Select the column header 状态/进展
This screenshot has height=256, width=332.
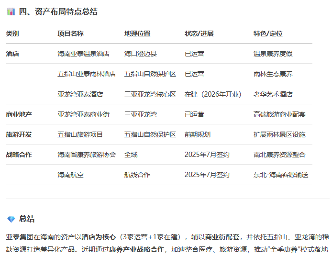[199, 33]
